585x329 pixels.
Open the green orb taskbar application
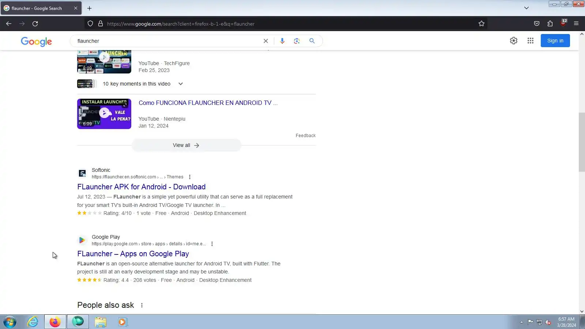point(78,322)
